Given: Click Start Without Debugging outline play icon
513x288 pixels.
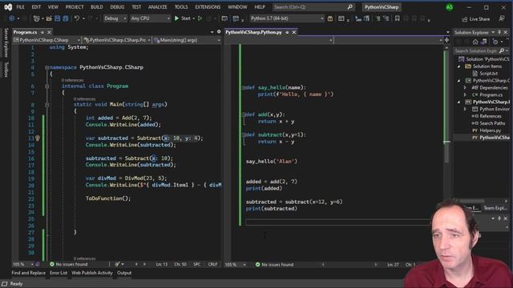Looking at the screenshot, I should (200, 18).
